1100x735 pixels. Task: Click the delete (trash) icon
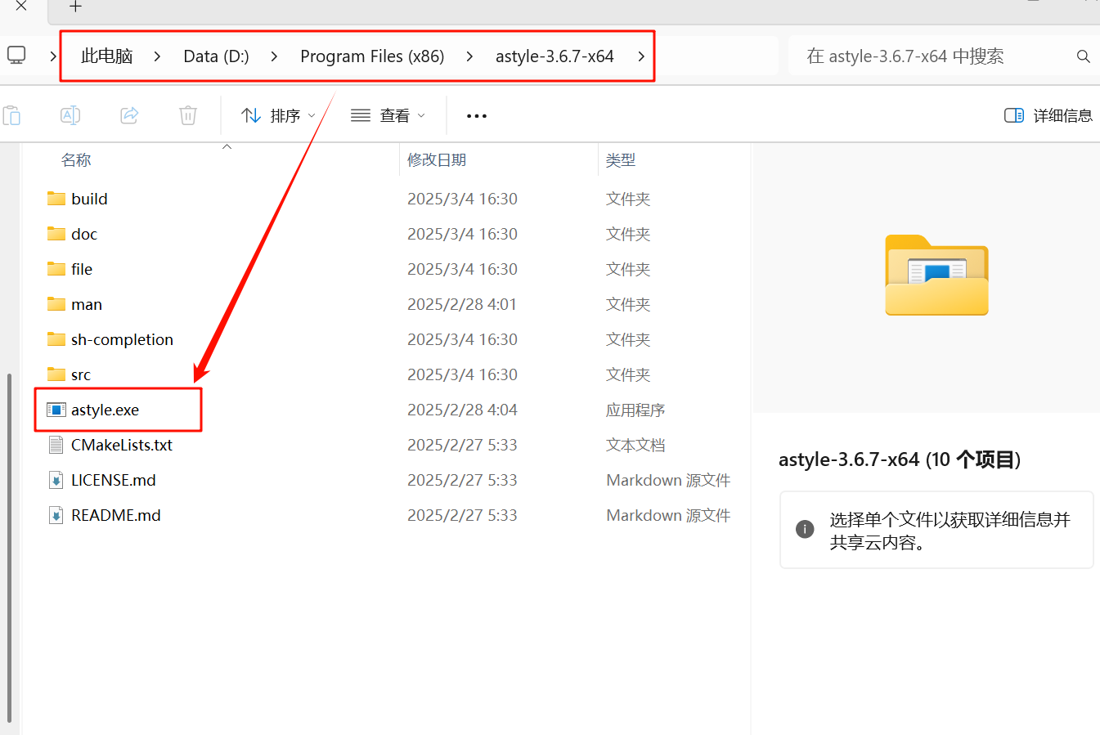pos(187,115)
